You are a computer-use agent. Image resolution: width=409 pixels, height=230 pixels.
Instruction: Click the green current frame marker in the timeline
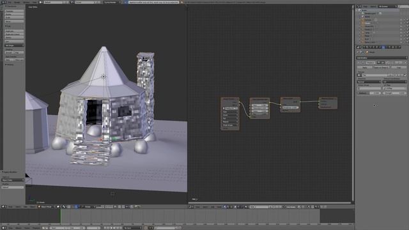coord(61,217)
